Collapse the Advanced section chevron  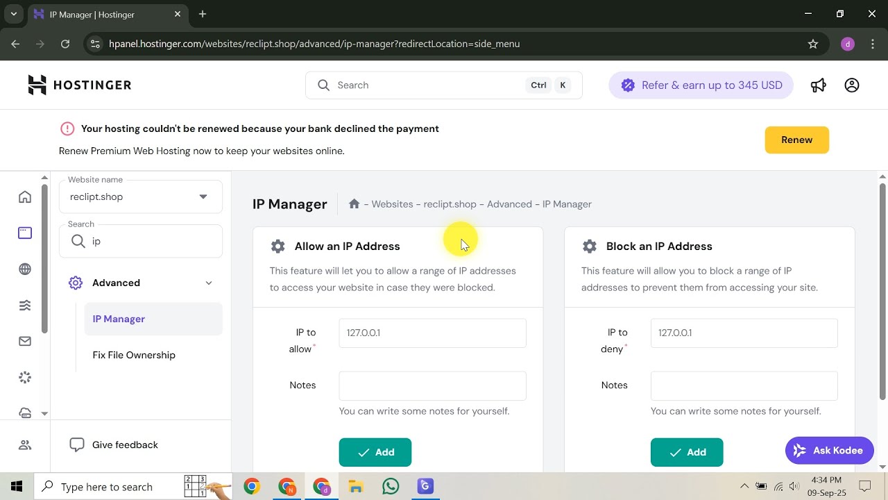[x=209, y=283]
